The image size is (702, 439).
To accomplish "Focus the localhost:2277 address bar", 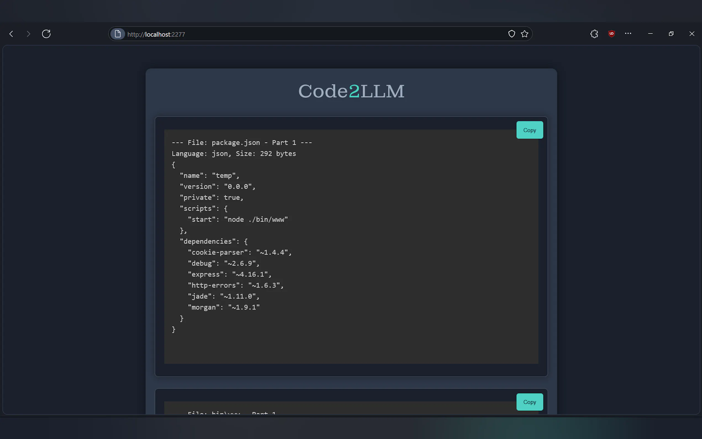I will click(290, 34).
